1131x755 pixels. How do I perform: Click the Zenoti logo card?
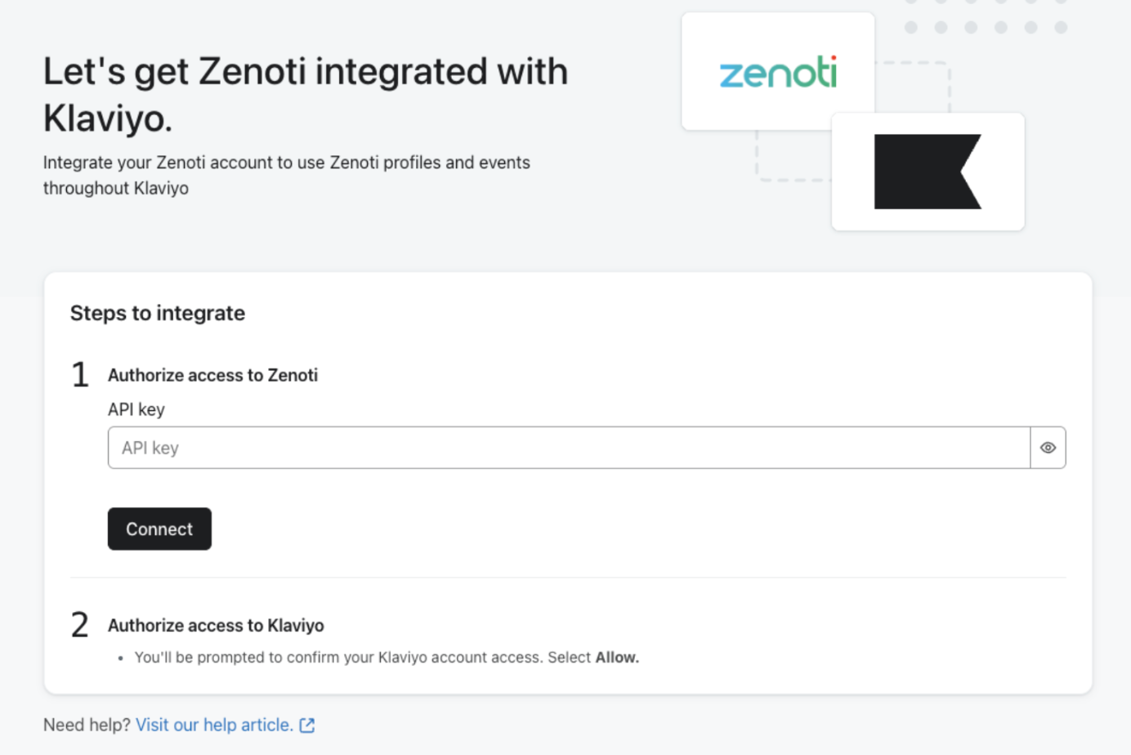pyautogui.click(x=777, y=72)
